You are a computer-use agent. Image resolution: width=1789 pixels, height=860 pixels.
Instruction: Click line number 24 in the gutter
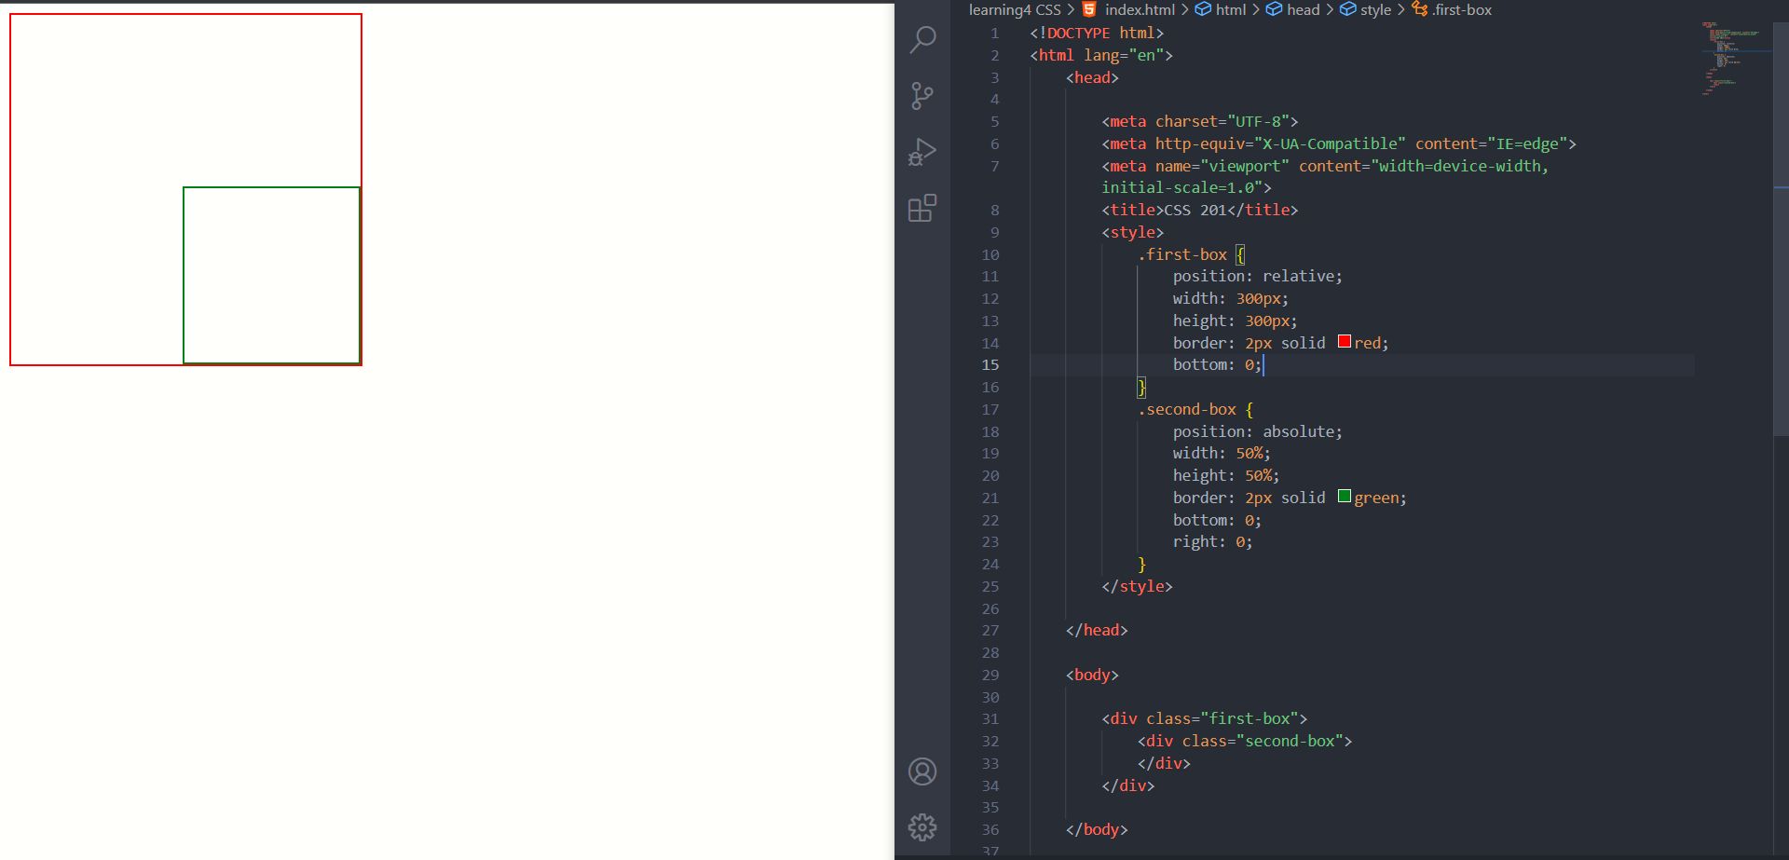point(990,565)
